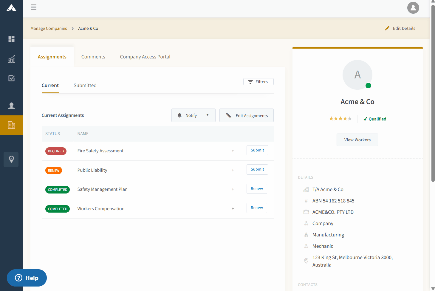435x291 pixels.
Task: Open the checklist tasks sidebar icon
Action: tap(11, 78)
